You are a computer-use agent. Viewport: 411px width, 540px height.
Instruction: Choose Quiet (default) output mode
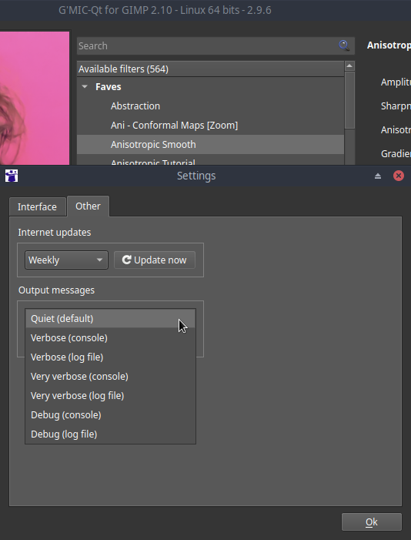point(110,319)
